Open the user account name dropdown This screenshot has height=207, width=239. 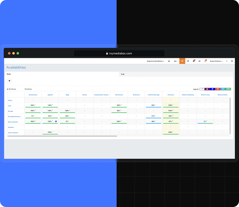click(216, 61)
